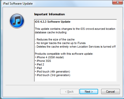Click the iPhone 3GS entry
Screen dimensions: 124x99
[43, 61]
